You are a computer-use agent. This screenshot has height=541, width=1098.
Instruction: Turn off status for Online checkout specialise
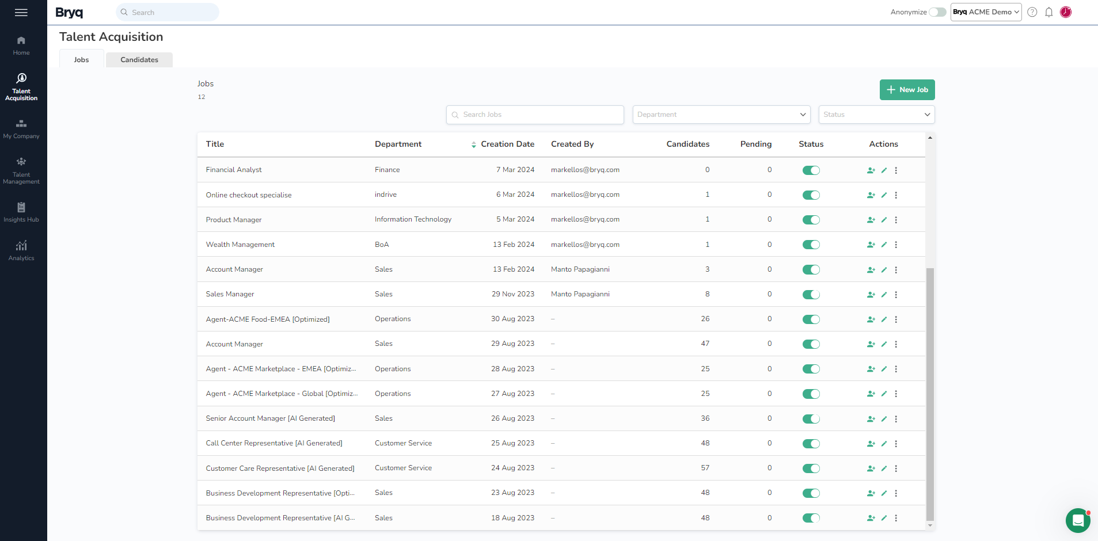811,195
